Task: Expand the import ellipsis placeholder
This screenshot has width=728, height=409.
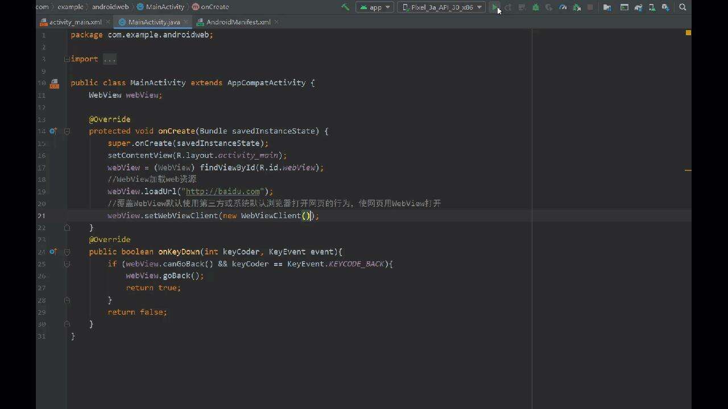Action: tap(110, 59)
